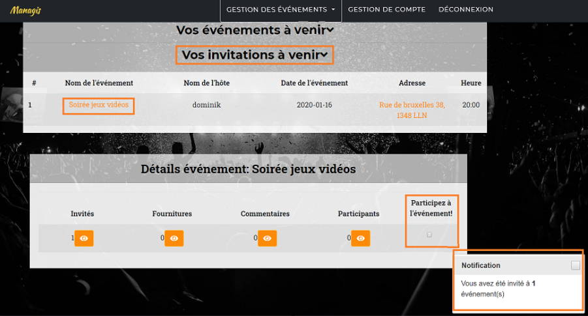Go to Gestion de compte
The width and height of the screenshot is (588, 316).
[386, 10]
